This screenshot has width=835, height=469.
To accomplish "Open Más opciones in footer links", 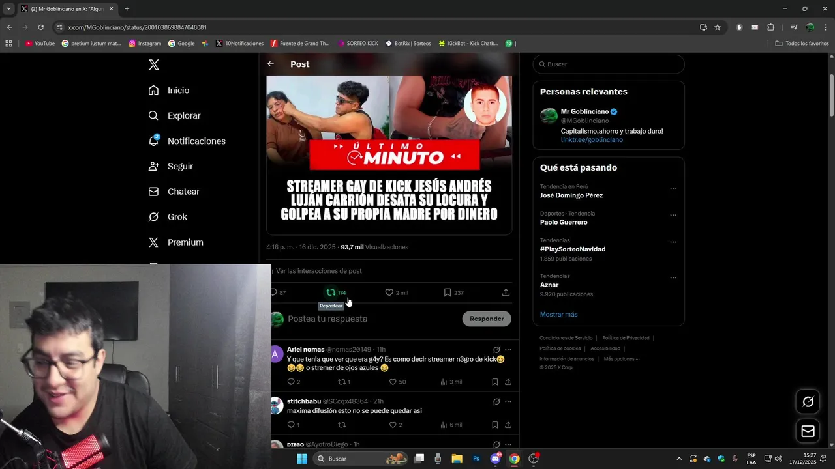I will 622,359.
